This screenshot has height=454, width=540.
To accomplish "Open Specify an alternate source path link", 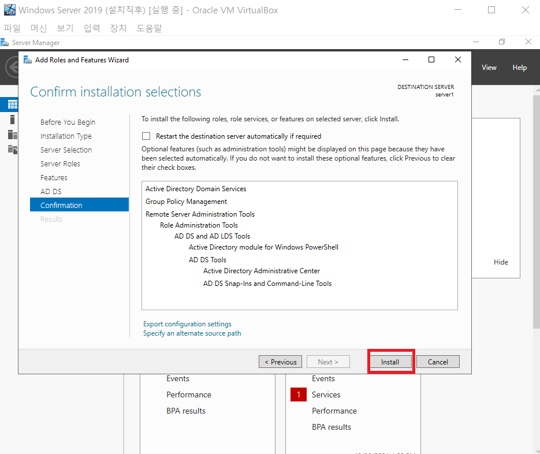I will 192,333.
